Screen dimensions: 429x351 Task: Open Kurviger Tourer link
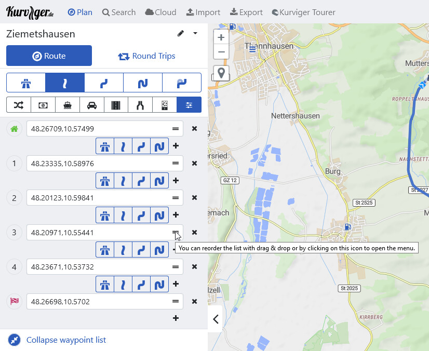coord(304,12)
